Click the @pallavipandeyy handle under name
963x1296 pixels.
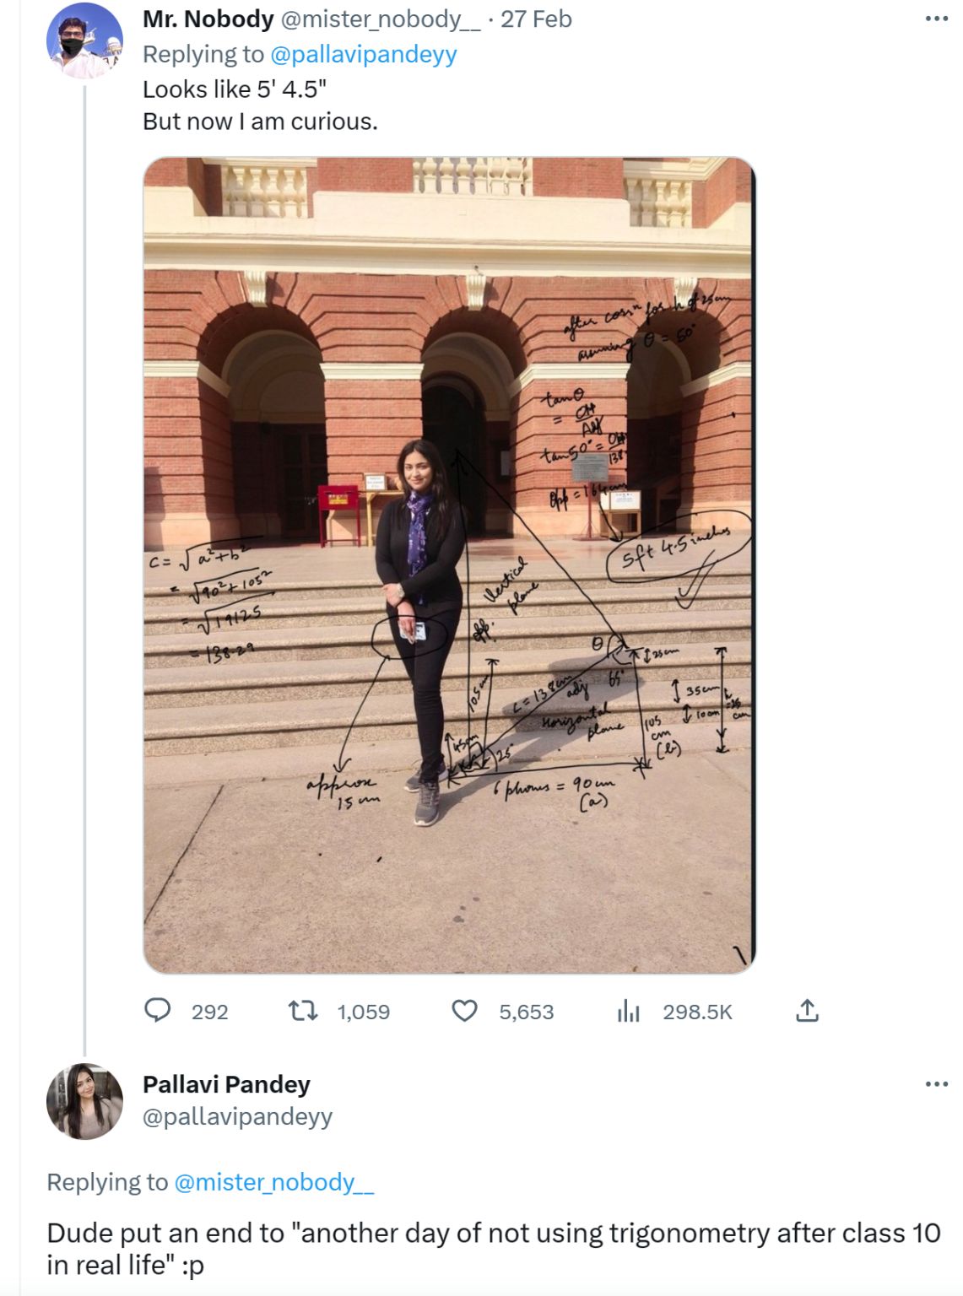tap(237, 1117)
